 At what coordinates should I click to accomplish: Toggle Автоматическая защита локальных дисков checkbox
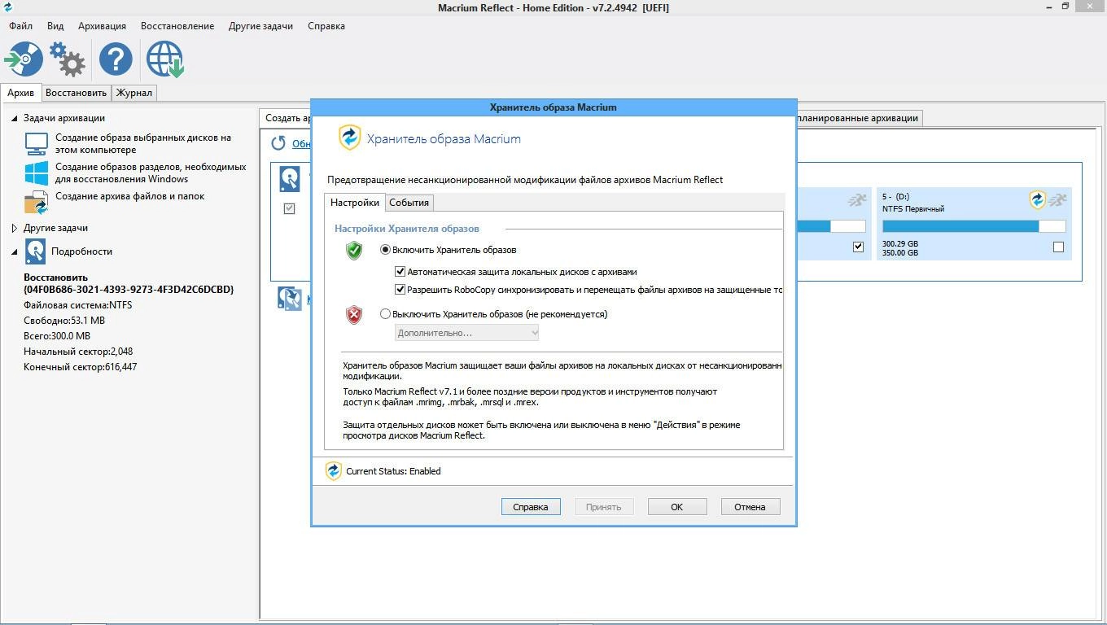tap(400, 272)
